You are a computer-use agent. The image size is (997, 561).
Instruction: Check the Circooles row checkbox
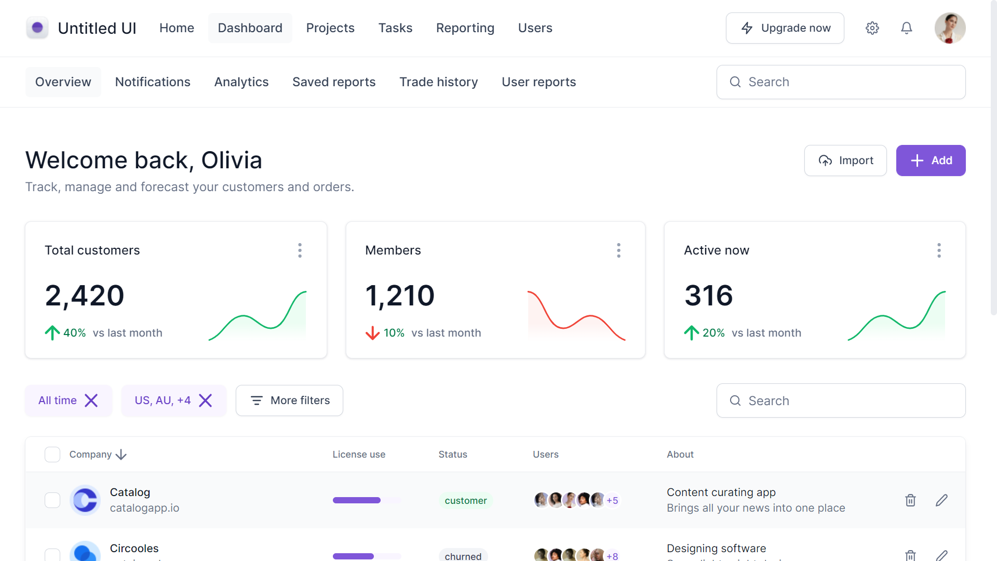[52, 555]
